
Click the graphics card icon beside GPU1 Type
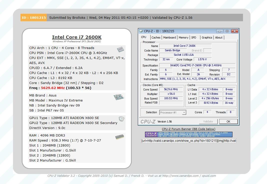[121, 119]
